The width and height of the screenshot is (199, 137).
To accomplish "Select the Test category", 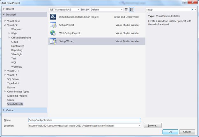I will pyautogui.click(x=14, y=58).
